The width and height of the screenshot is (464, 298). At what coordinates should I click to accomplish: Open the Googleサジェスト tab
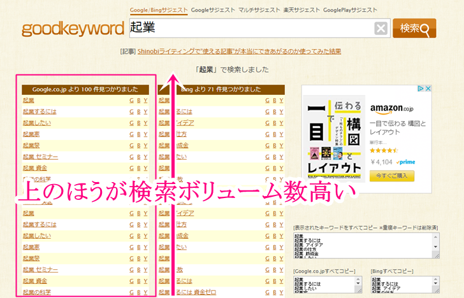213,10
